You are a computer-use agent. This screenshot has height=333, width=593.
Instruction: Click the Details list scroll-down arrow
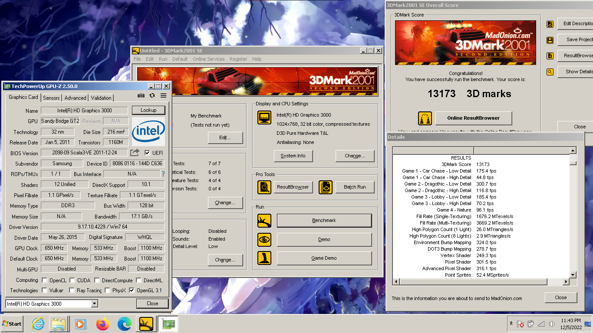click(x=573, y=275)
